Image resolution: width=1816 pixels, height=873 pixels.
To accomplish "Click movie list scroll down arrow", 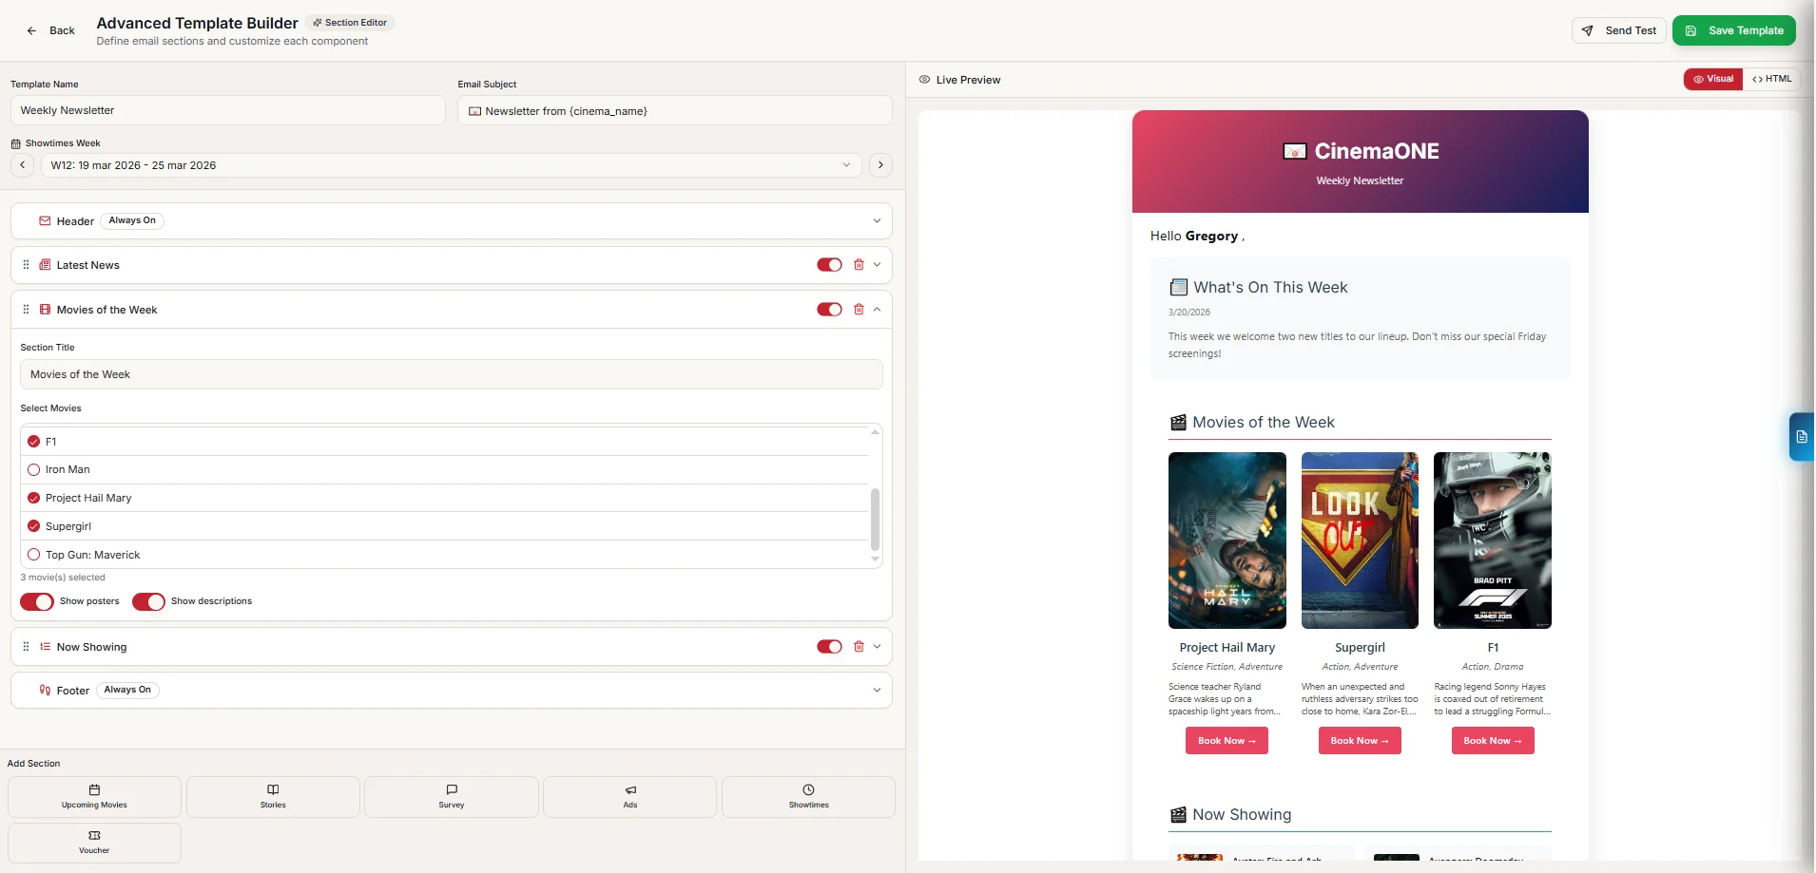I will (x=875, y=560).
